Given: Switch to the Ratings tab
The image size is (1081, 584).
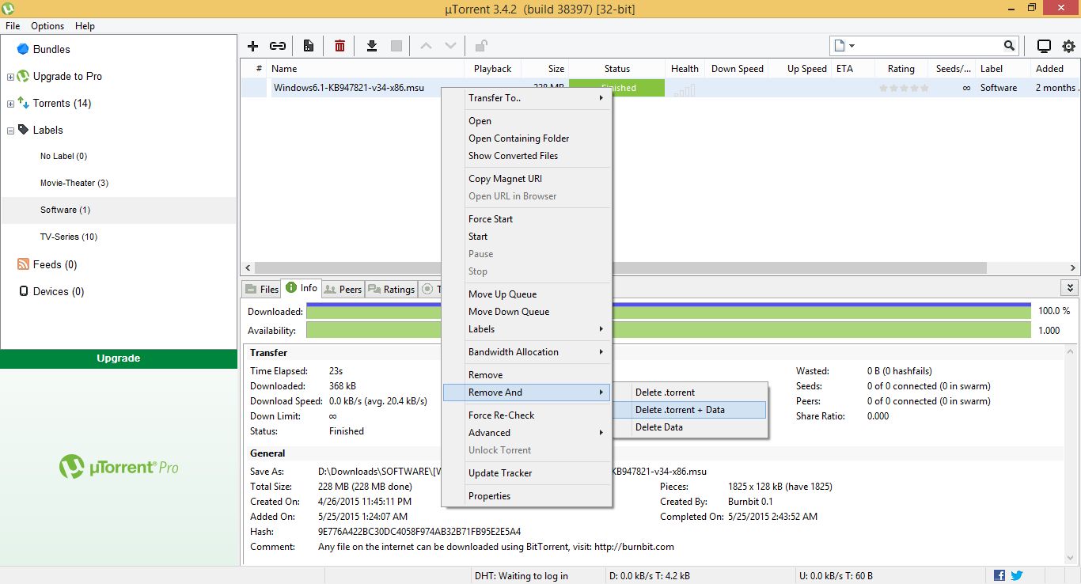Looking at the screenshot, I should pyautogui.click(x=391, y=289).
